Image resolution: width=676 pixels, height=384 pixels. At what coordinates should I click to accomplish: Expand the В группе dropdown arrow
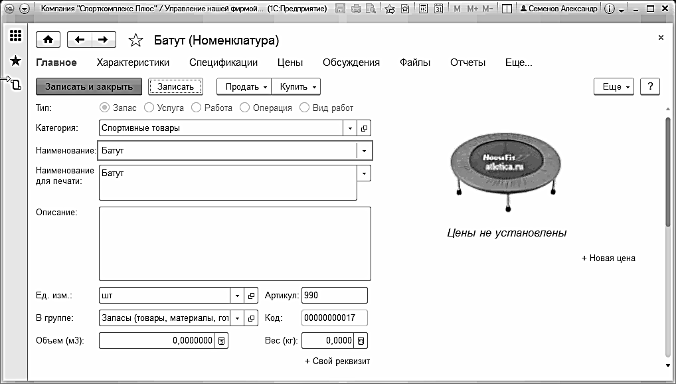click(237, 318)
